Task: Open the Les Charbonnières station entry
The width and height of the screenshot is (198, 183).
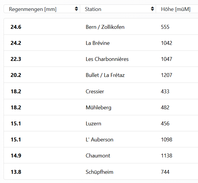Action: [x=107, y=59]
